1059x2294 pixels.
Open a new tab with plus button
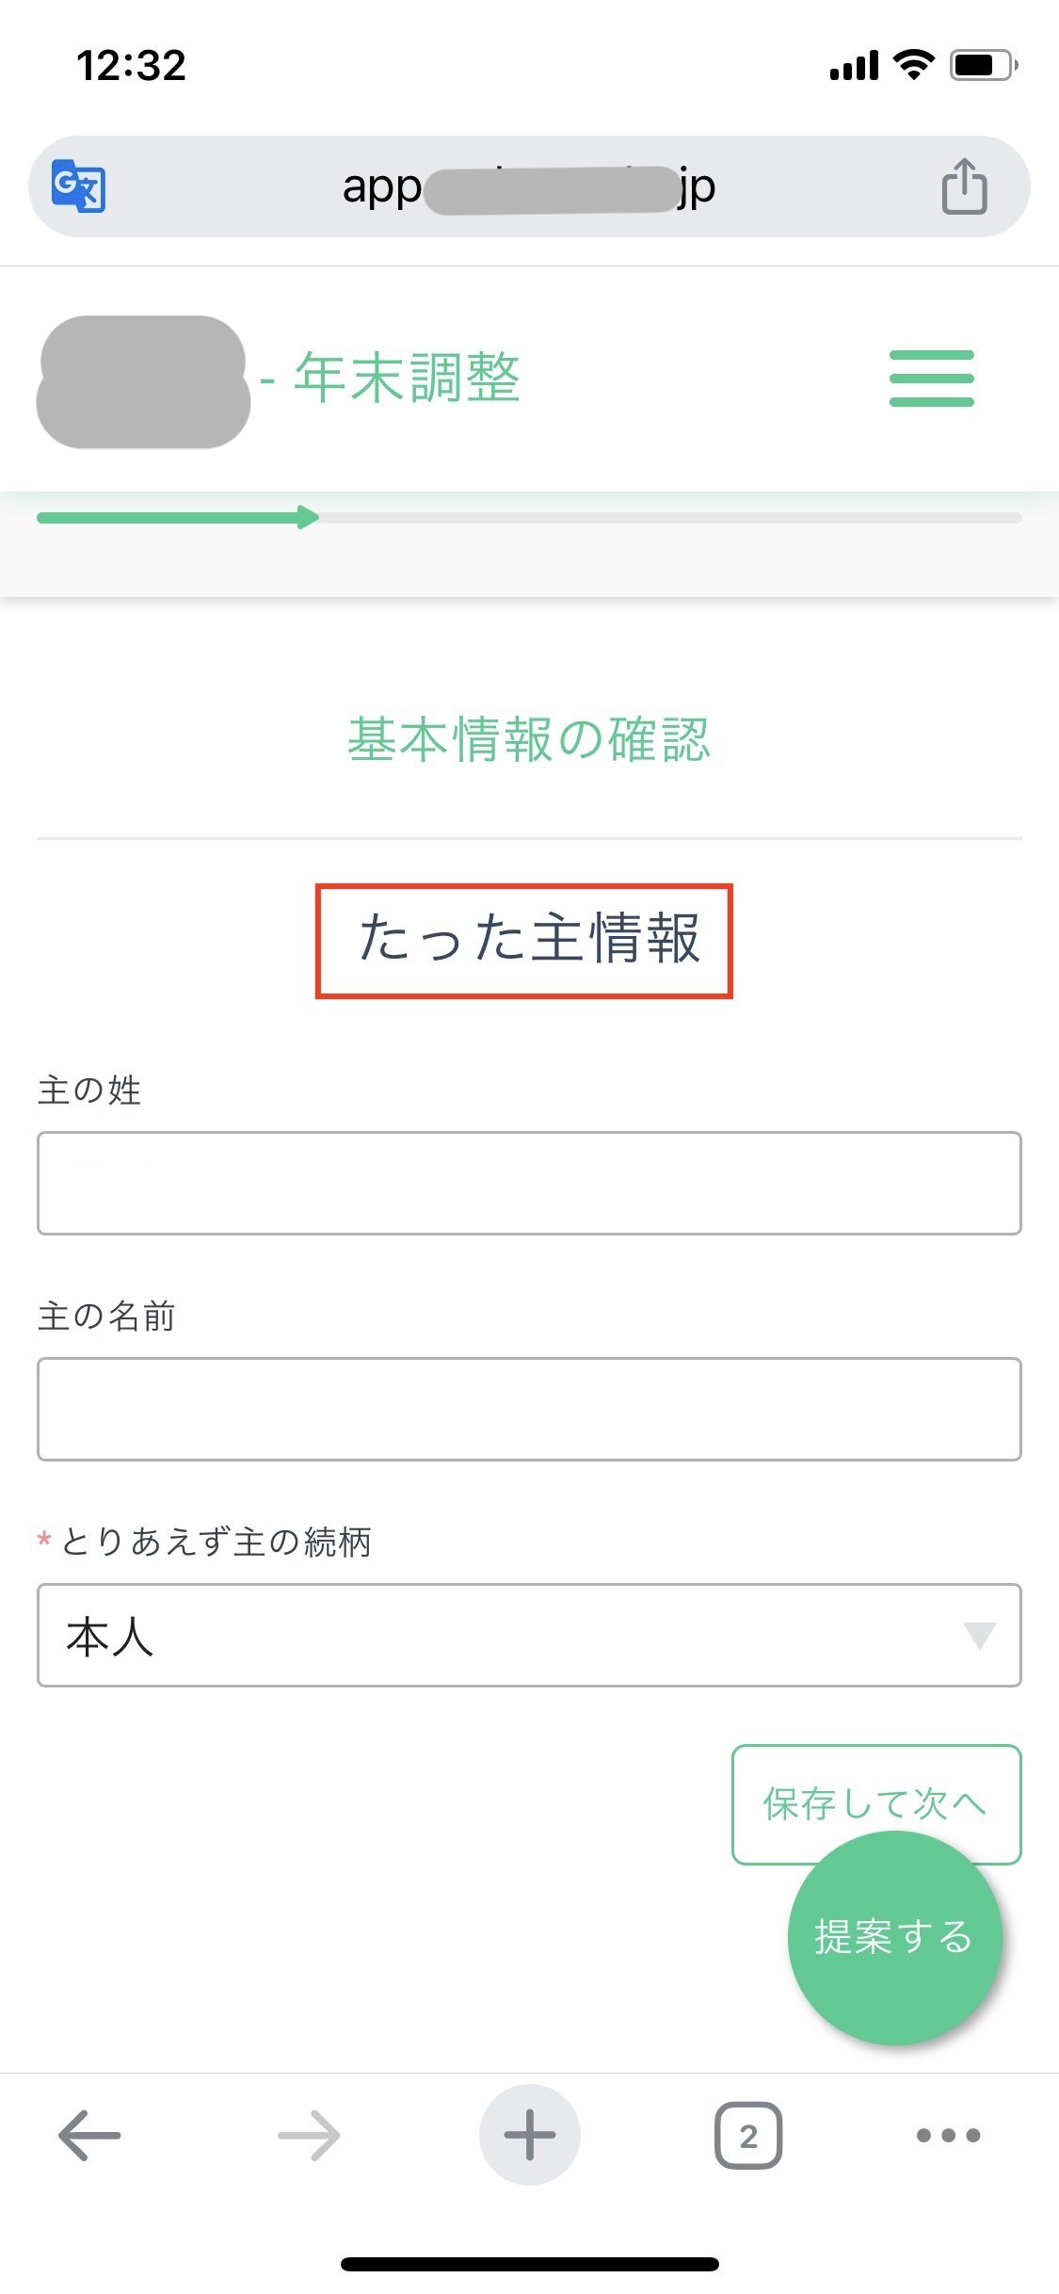point(529,2135)
